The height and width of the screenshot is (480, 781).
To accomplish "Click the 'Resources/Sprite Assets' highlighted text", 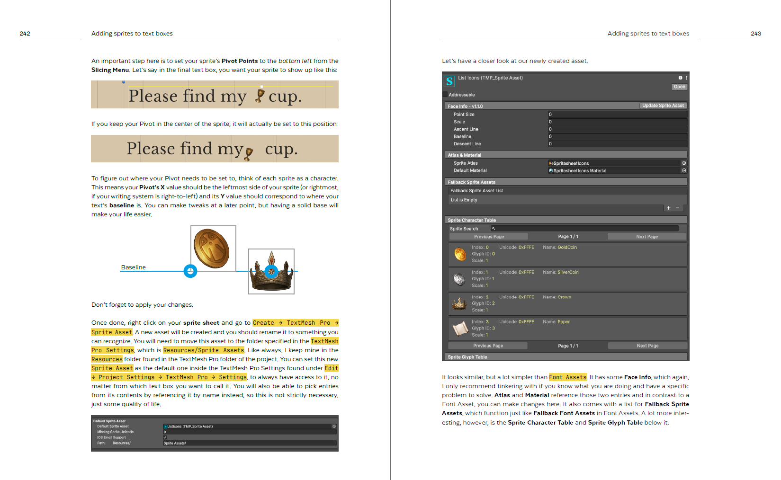I will pyautogui.click(x=204, y=350).
